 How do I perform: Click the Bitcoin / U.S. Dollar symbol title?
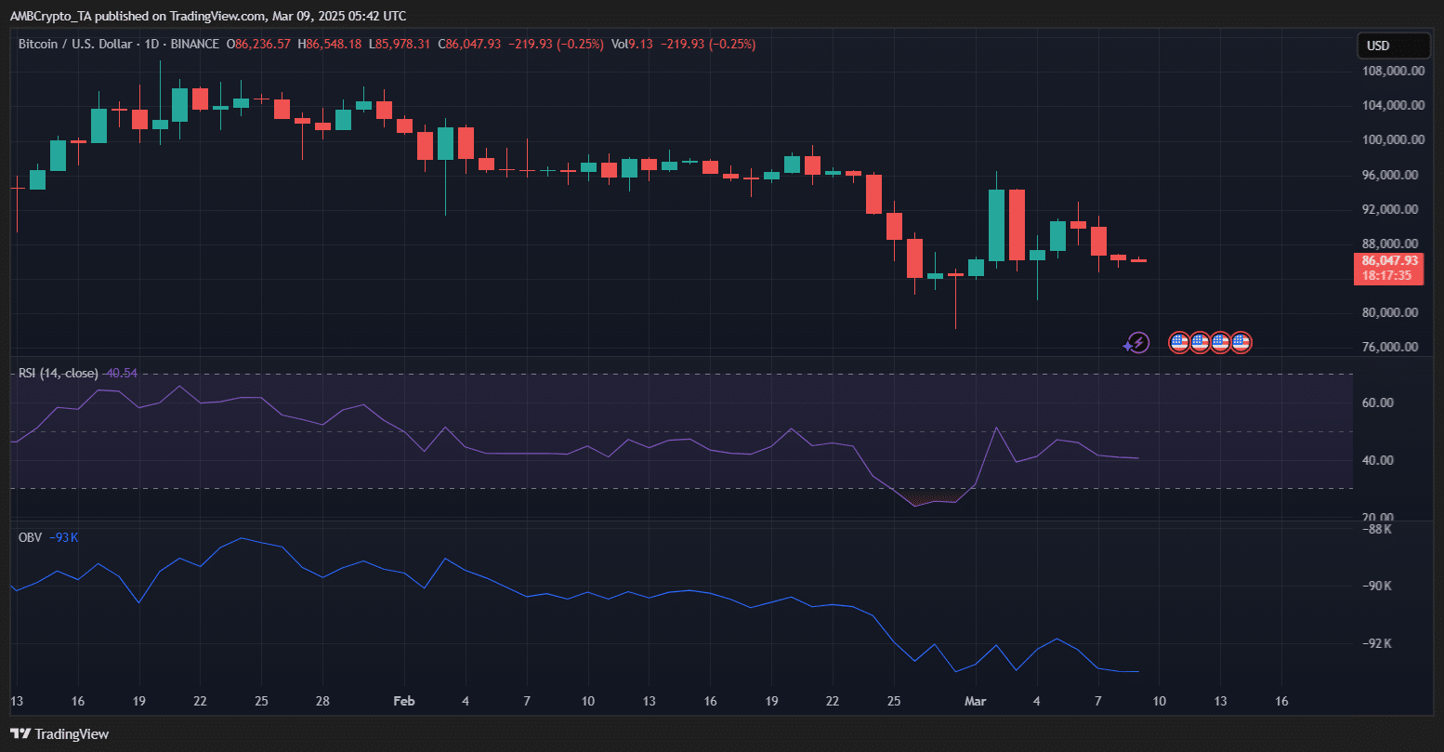[71, 44]
